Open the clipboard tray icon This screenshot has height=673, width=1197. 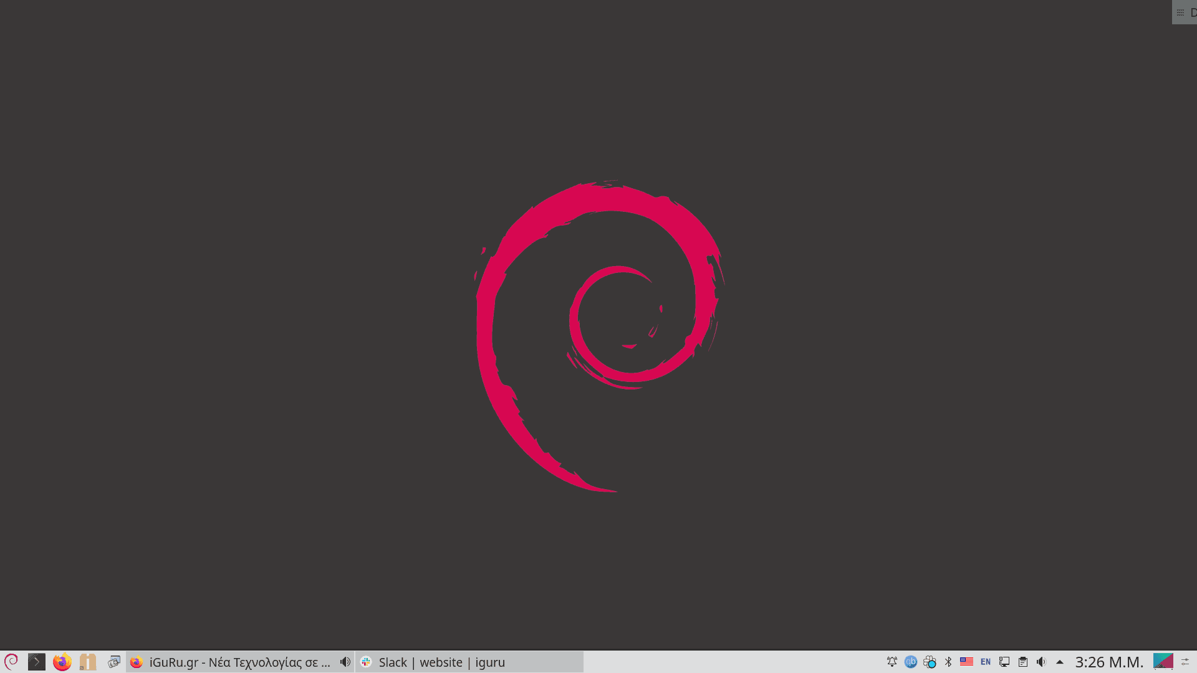pos(1023,662)
